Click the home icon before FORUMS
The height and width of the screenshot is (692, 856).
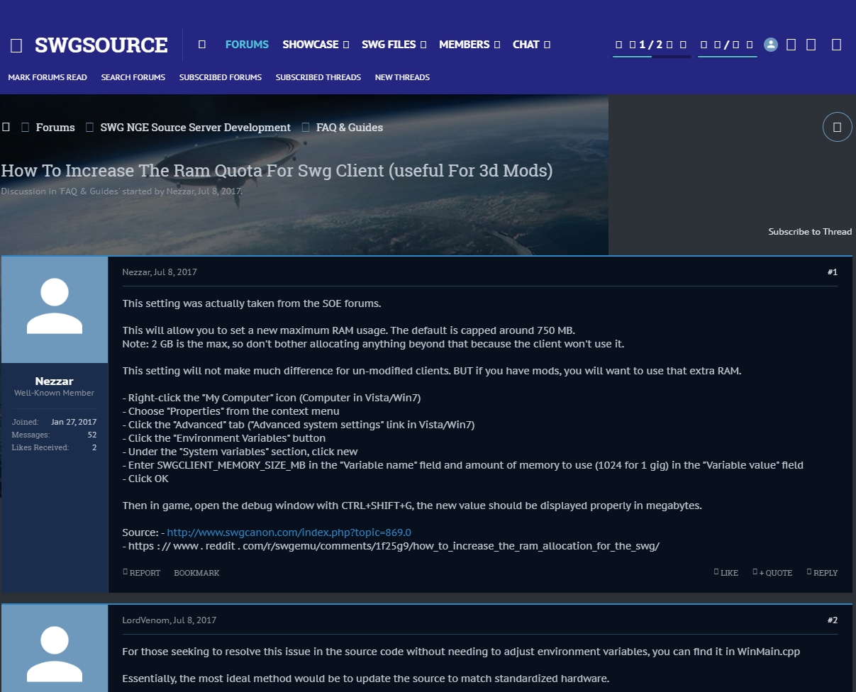point(202,45)
